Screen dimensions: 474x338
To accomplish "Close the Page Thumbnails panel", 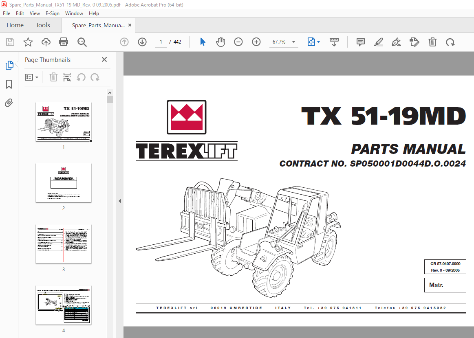I will [104, 59].
